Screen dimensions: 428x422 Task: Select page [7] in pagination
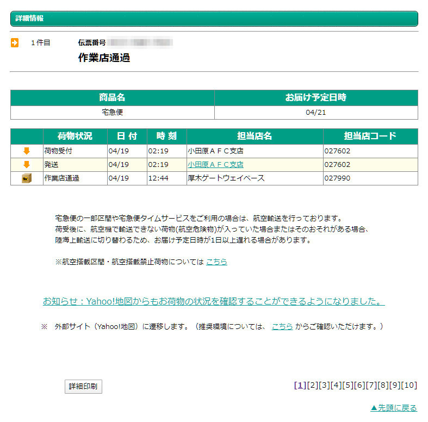371,386
